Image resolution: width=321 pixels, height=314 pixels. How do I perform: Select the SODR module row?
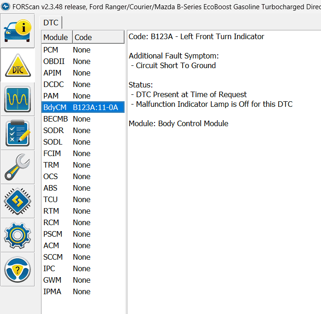(83, 130)
